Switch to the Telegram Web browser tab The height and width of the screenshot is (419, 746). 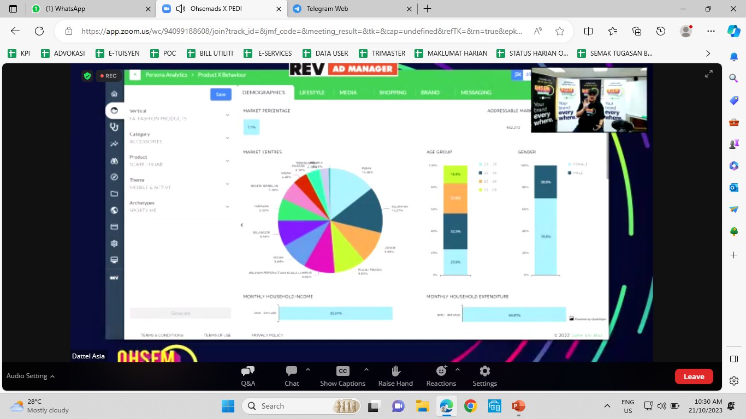point(352,9)
